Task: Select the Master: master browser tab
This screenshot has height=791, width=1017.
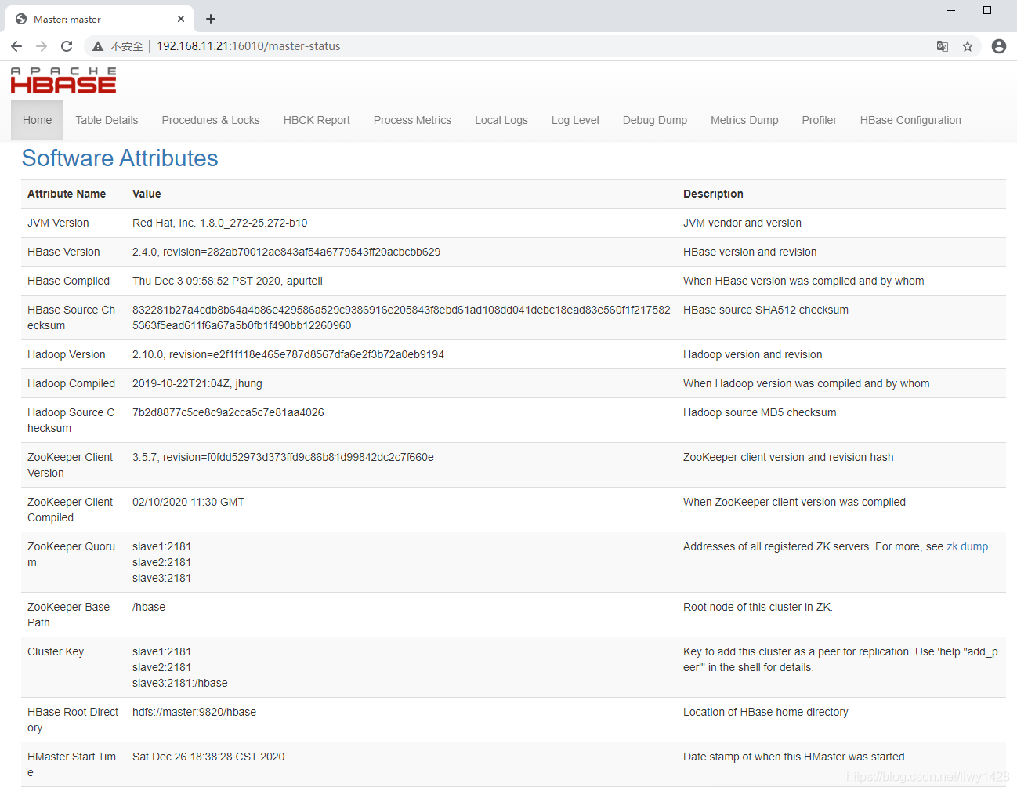Action: coord(100,19)
